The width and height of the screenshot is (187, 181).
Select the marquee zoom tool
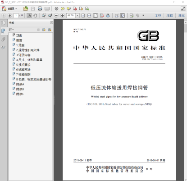coord(44,15)
